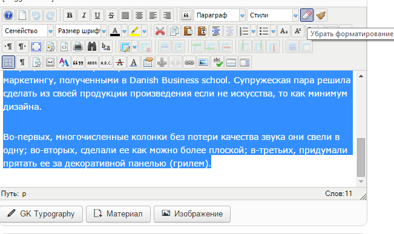Paste as plain text

point(202,31)
